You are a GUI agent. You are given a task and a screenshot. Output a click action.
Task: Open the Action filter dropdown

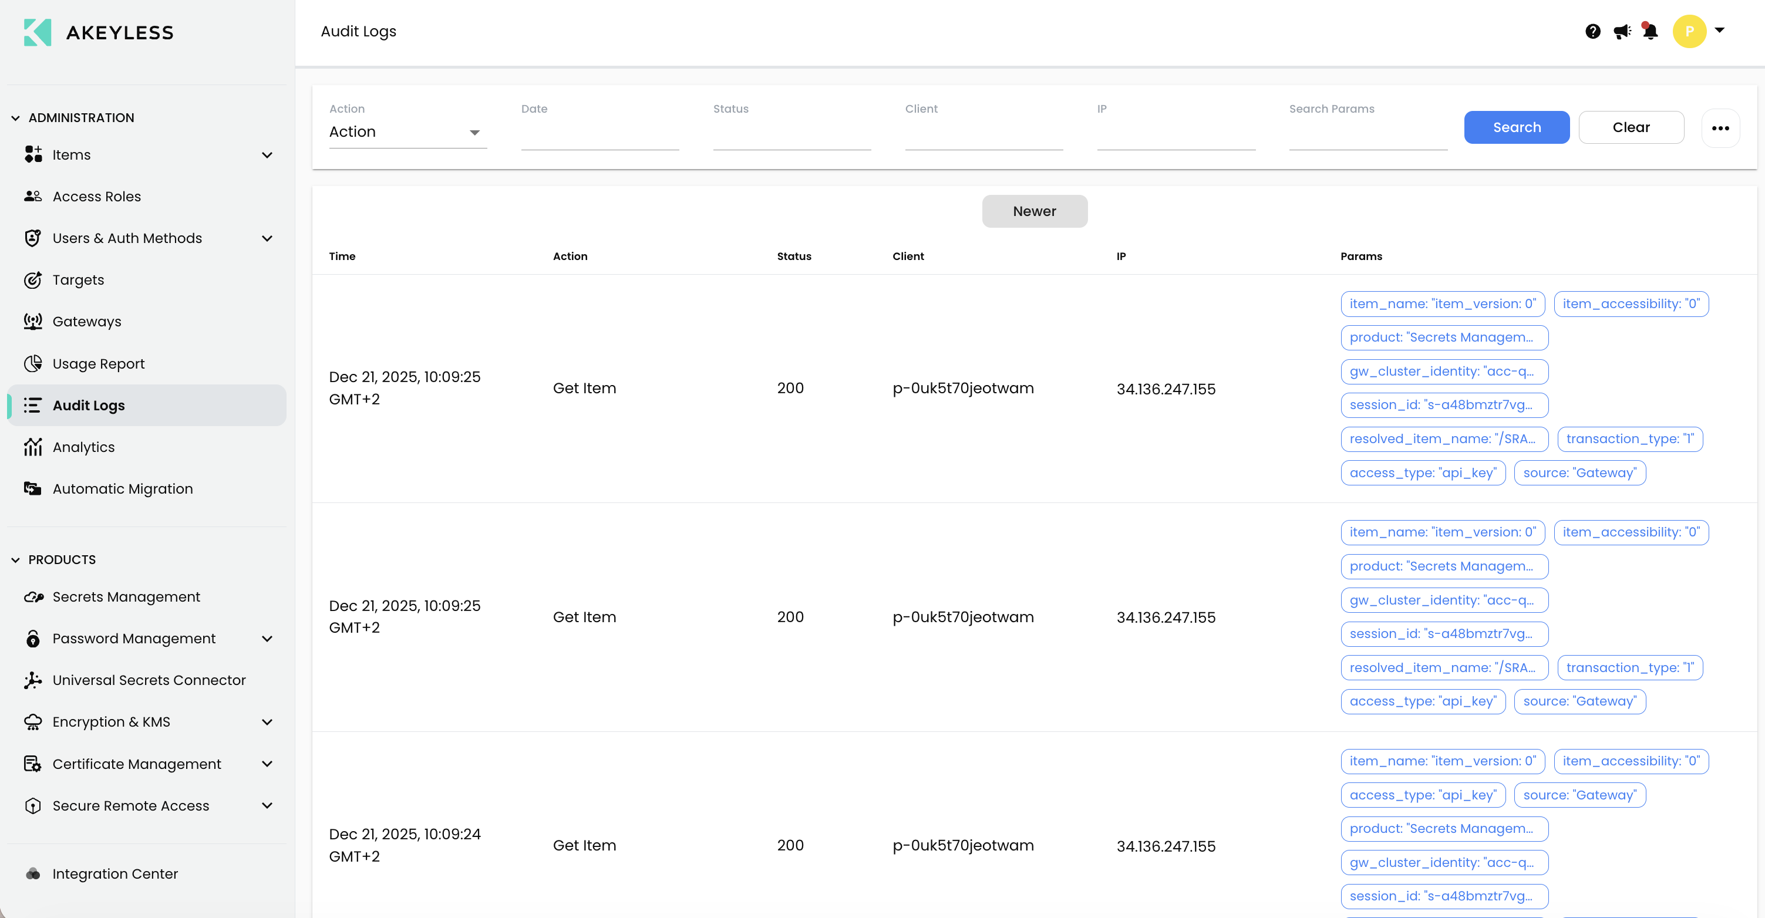(x=407, y=131)
